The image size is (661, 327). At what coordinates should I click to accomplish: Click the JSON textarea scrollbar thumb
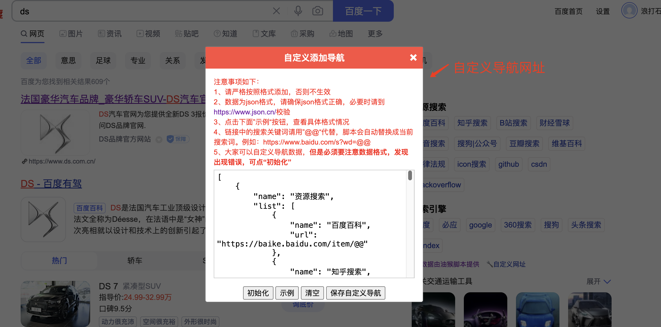[x=410, y=175]
